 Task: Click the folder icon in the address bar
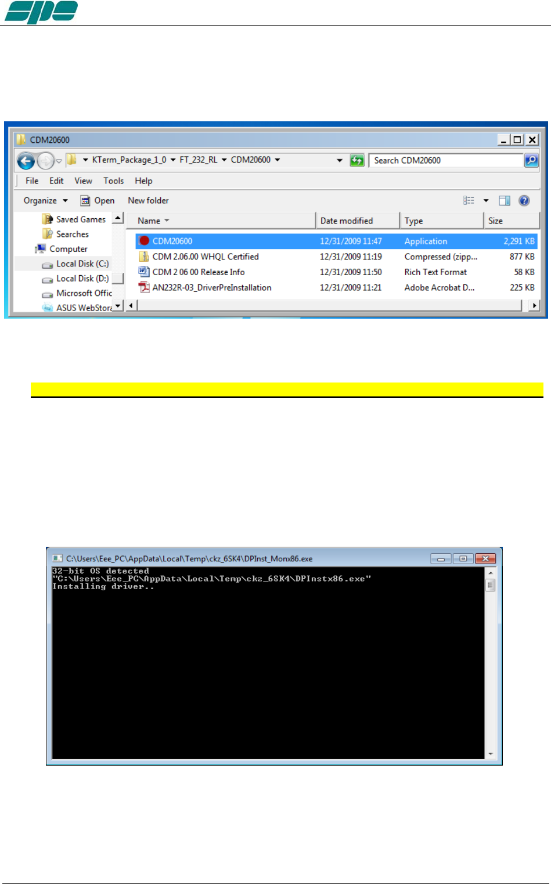coord(71,160)
